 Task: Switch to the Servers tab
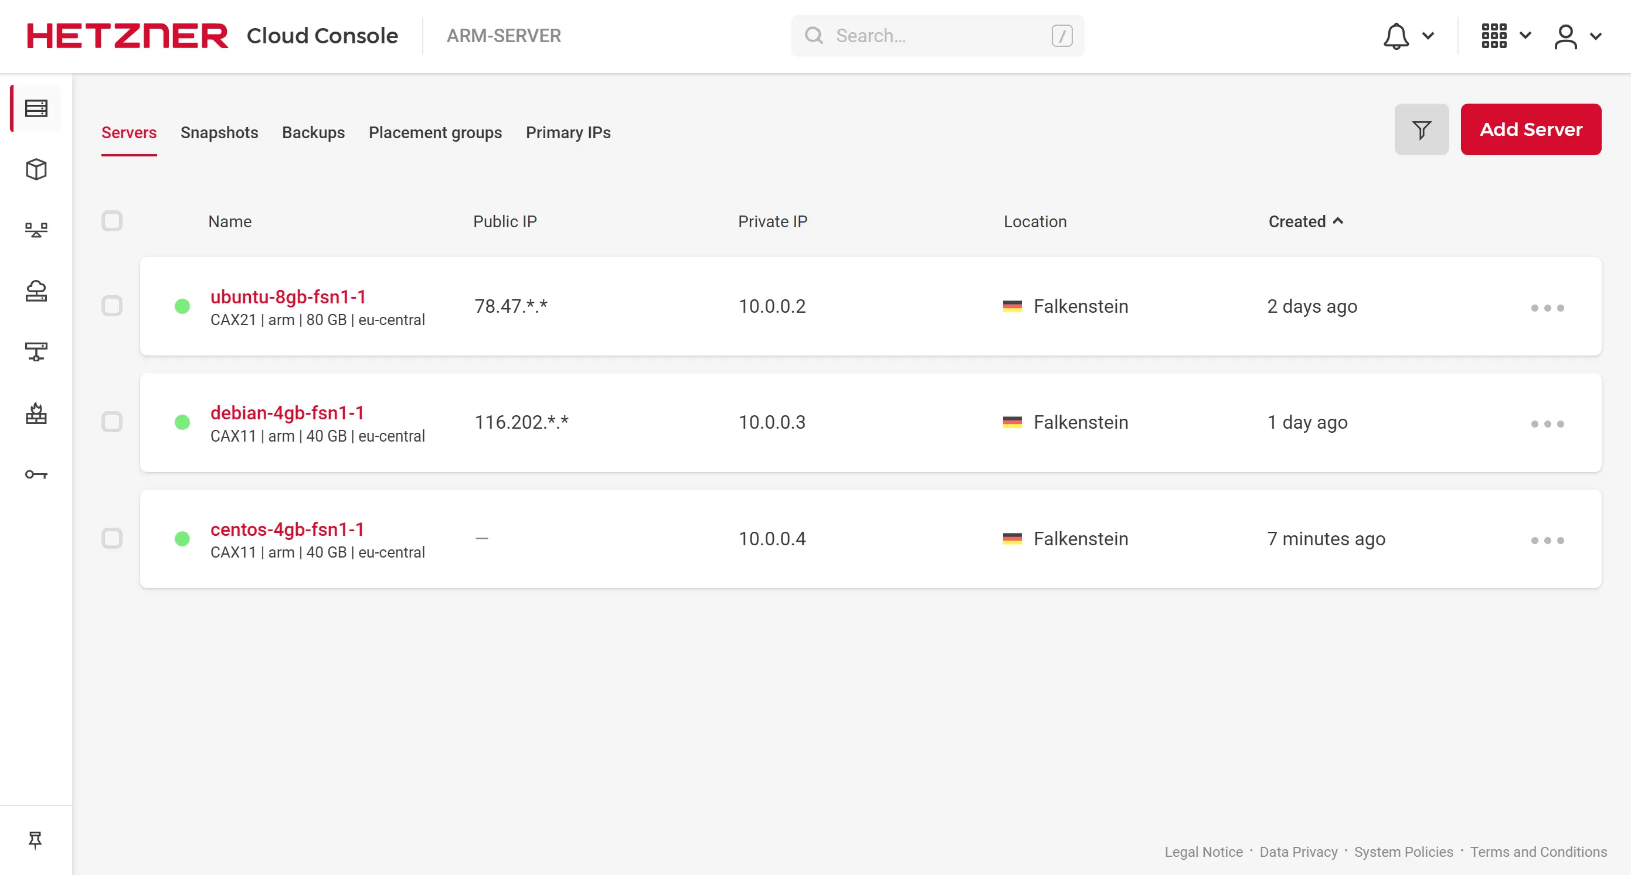[129, 132]
